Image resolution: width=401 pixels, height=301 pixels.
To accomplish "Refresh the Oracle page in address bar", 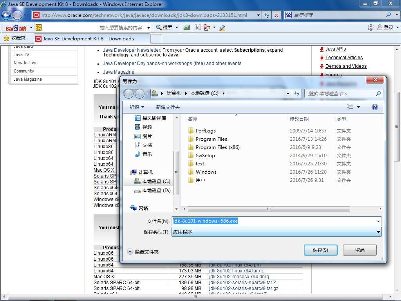I will [266, 15].
